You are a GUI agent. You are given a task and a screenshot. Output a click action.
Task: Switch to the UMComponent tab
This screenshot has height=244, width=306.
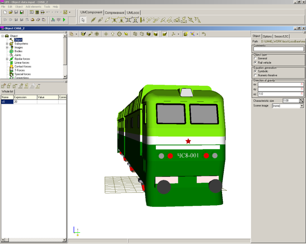click(91, 12)
